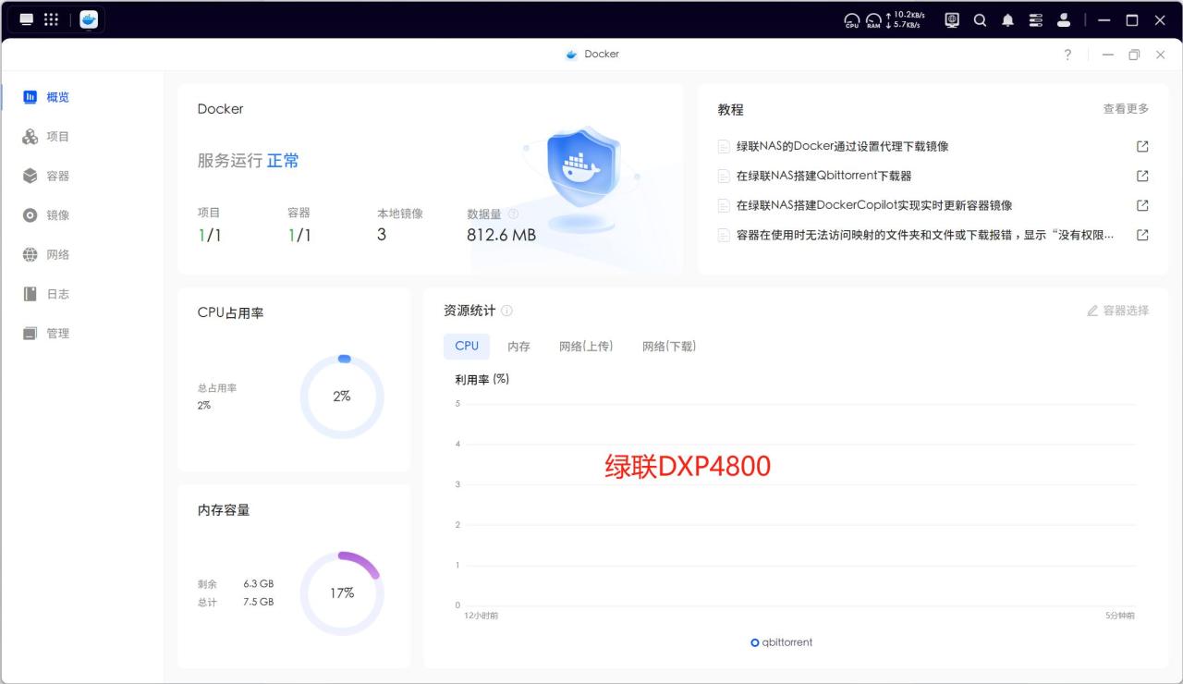The height and width of the screenshot is (684, 1183).
Task: Open the user account icon in top bar
Action: (1064, 19)
